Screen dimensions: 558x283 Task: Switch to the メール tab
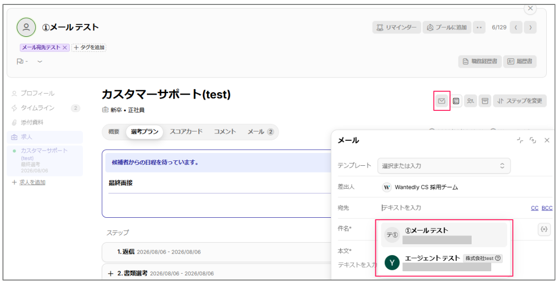point(261,131)
